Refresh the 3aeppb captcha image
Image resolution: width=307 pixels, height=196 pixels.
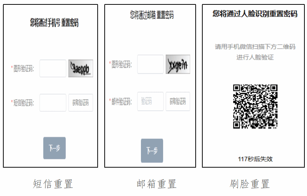tap(81, 69)
